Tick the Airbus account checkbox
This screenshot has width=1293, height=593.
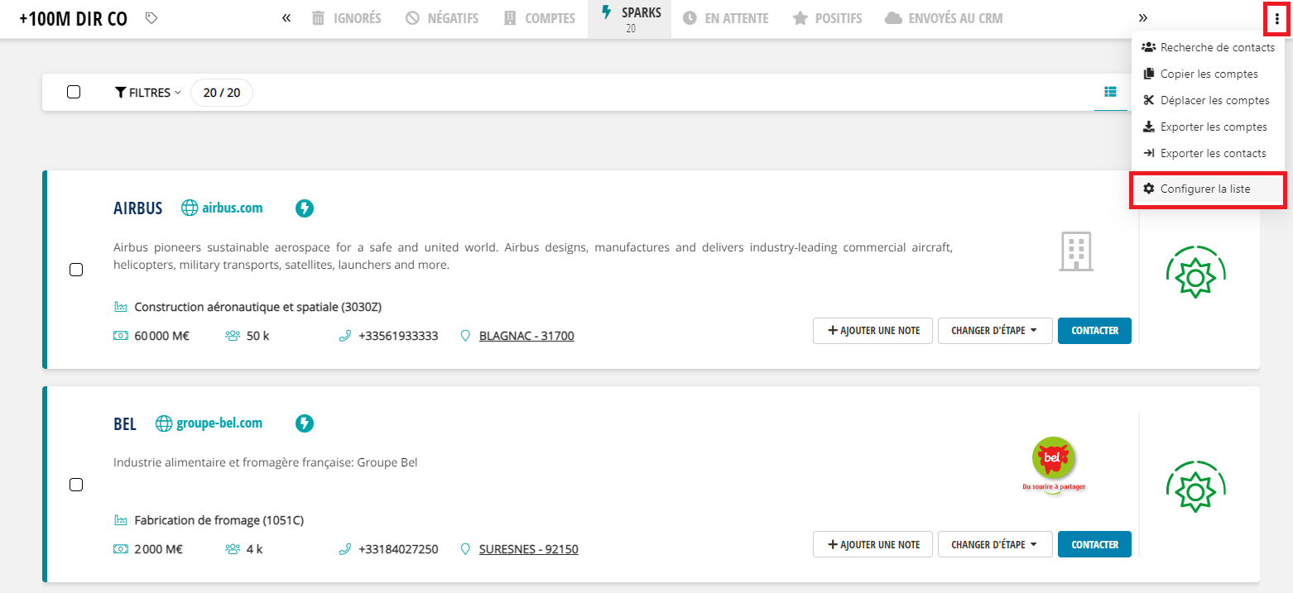[x=76, y=270]
